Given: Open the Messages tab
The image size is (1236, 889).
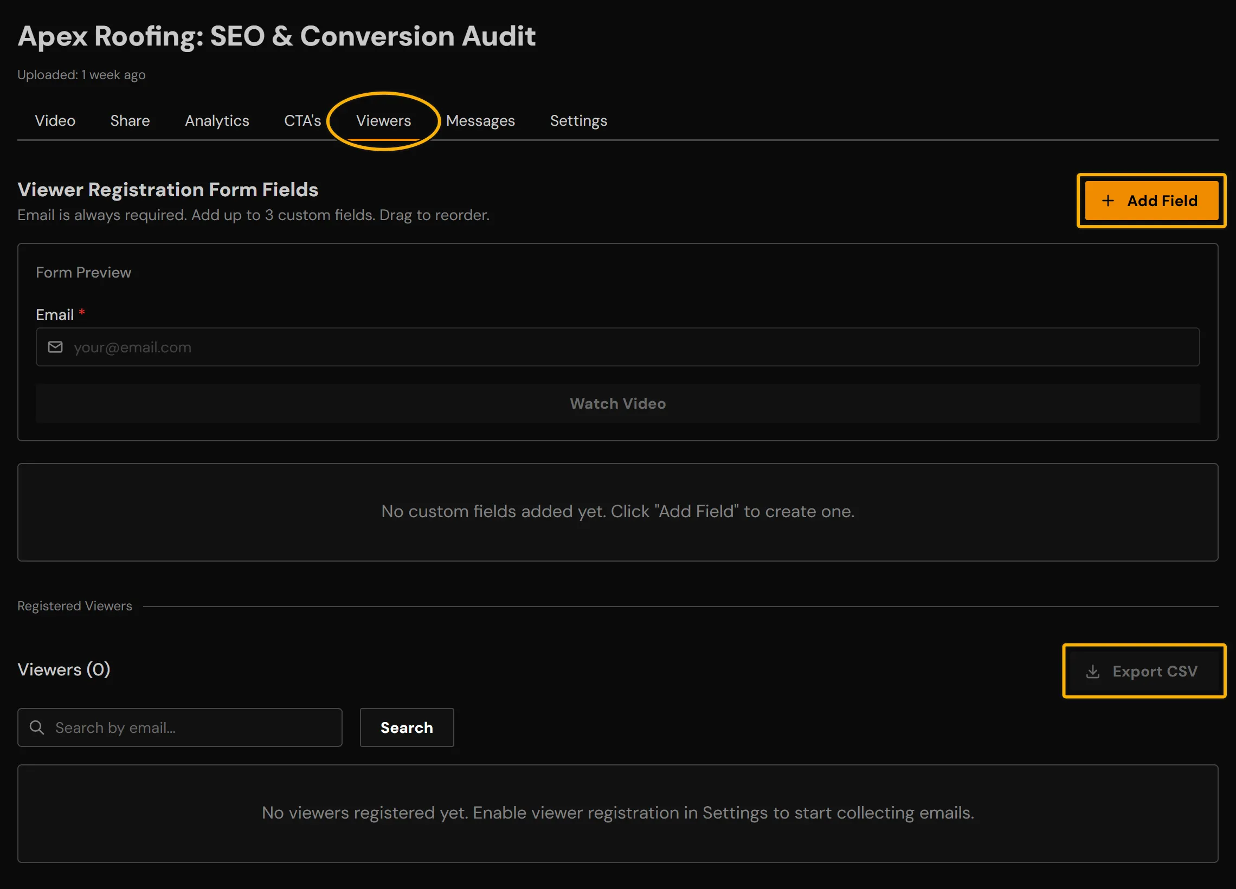Looking at the screenshot, I should point(480,120).
